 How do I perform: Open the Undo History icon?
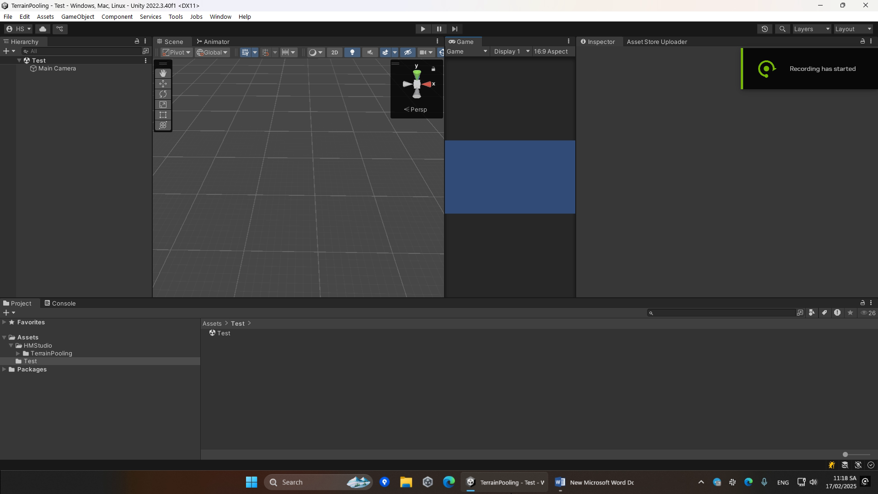pyautogui.click(x=765, y=29)
